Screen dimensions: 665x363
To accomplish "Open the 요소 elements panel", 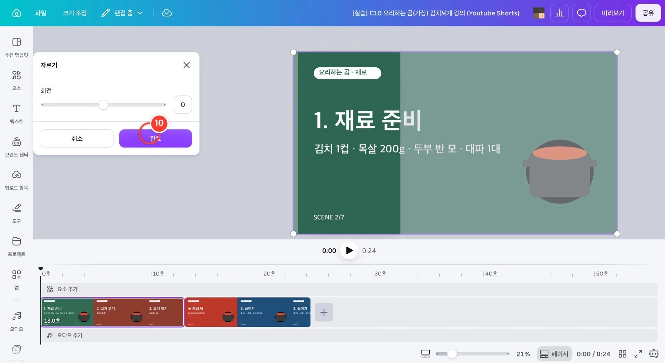I will pyautogui.click(x=17, y=81).
